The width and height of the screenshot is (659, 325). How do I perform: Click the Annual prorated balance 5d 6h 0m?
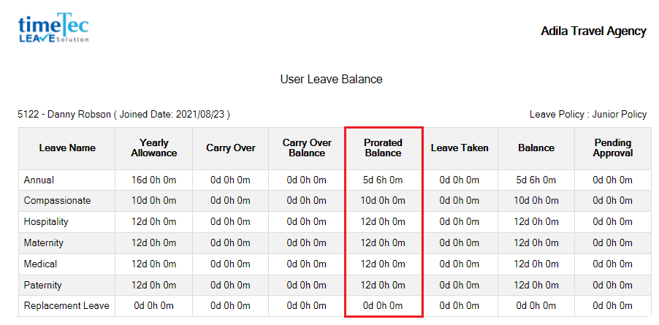tap(383, 180)
